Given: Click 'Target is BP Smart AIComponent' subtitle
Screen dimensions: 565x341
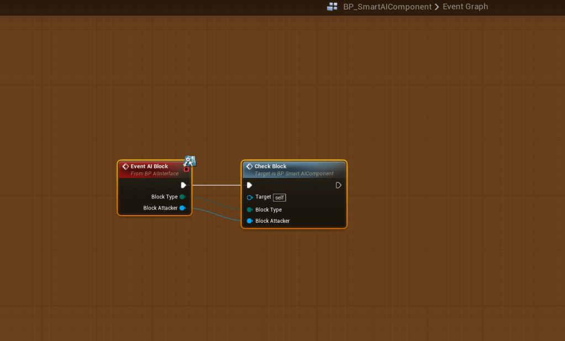Looking at the screenshot, I should click(x=294, y=174).
